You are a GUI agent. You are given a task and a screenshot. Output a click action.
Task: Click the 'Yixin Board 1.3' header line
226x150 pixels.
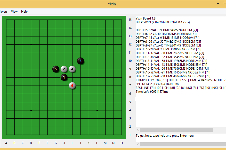pyautogui.click(x=146, y=18)
